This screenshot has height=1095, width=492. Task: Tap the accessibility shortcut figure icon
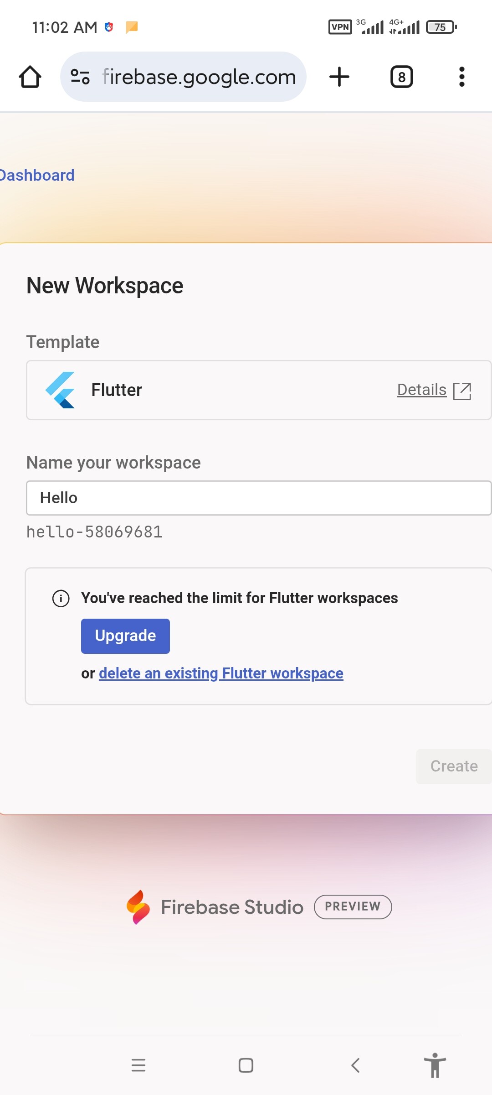tap(435, 1065)
